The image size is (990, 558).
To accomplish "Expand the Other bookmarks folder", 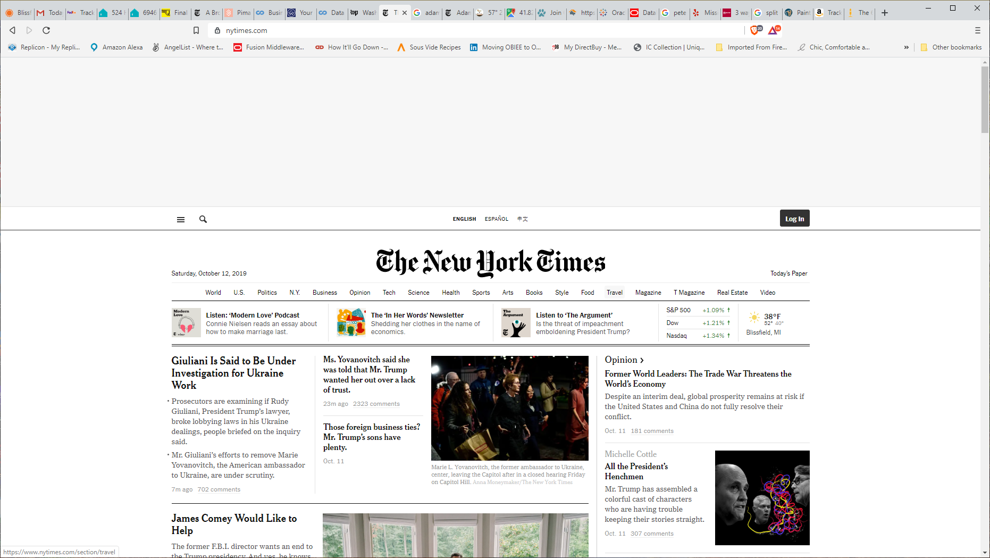I will coord(951,47).
